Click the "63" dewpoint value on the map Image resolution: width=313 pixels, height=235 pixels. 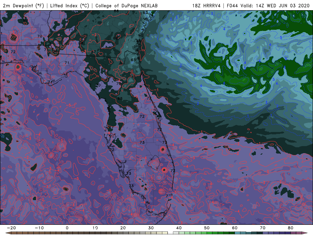click(x=133, y=60)
